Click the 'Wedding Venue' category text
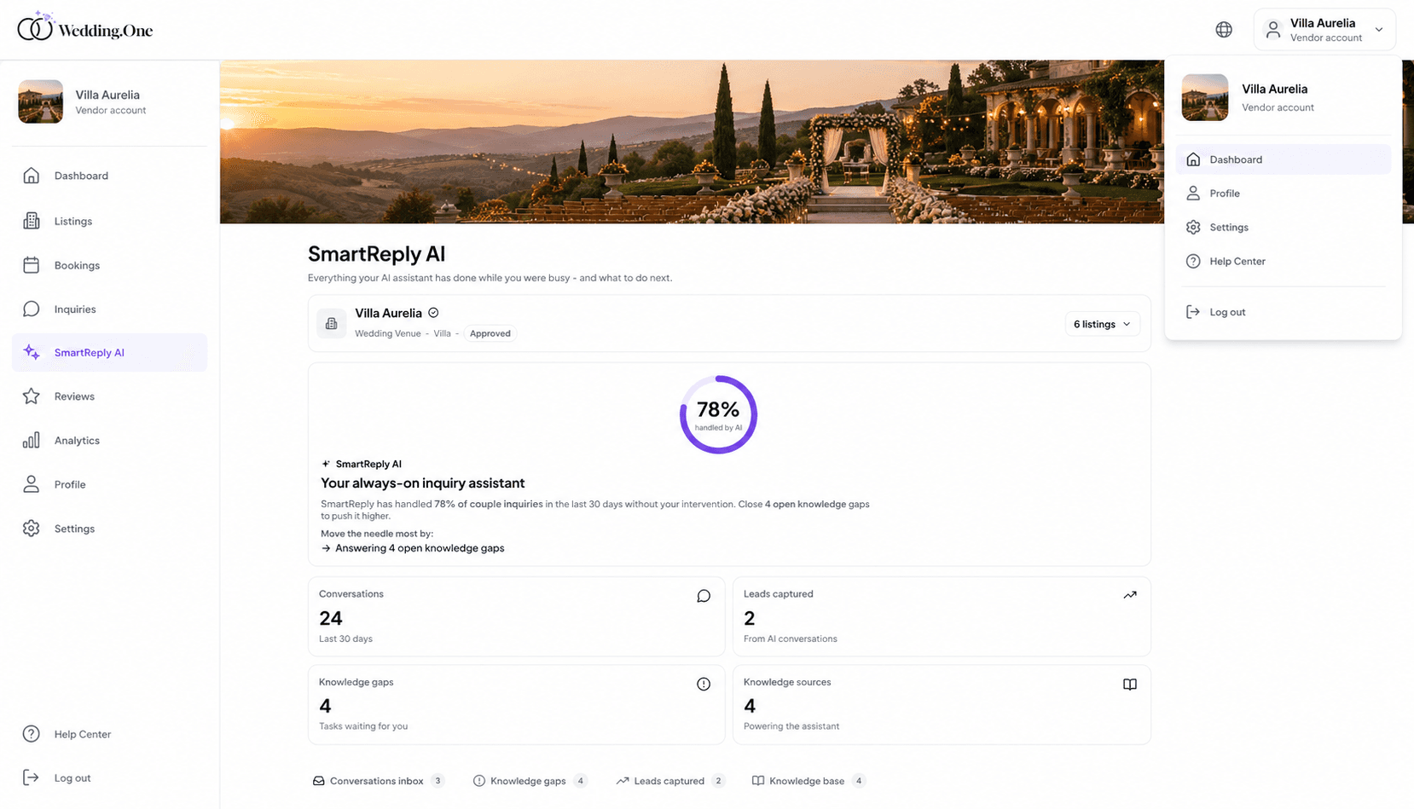Viewport: 1414px width, 809px height. click(387, 333)
